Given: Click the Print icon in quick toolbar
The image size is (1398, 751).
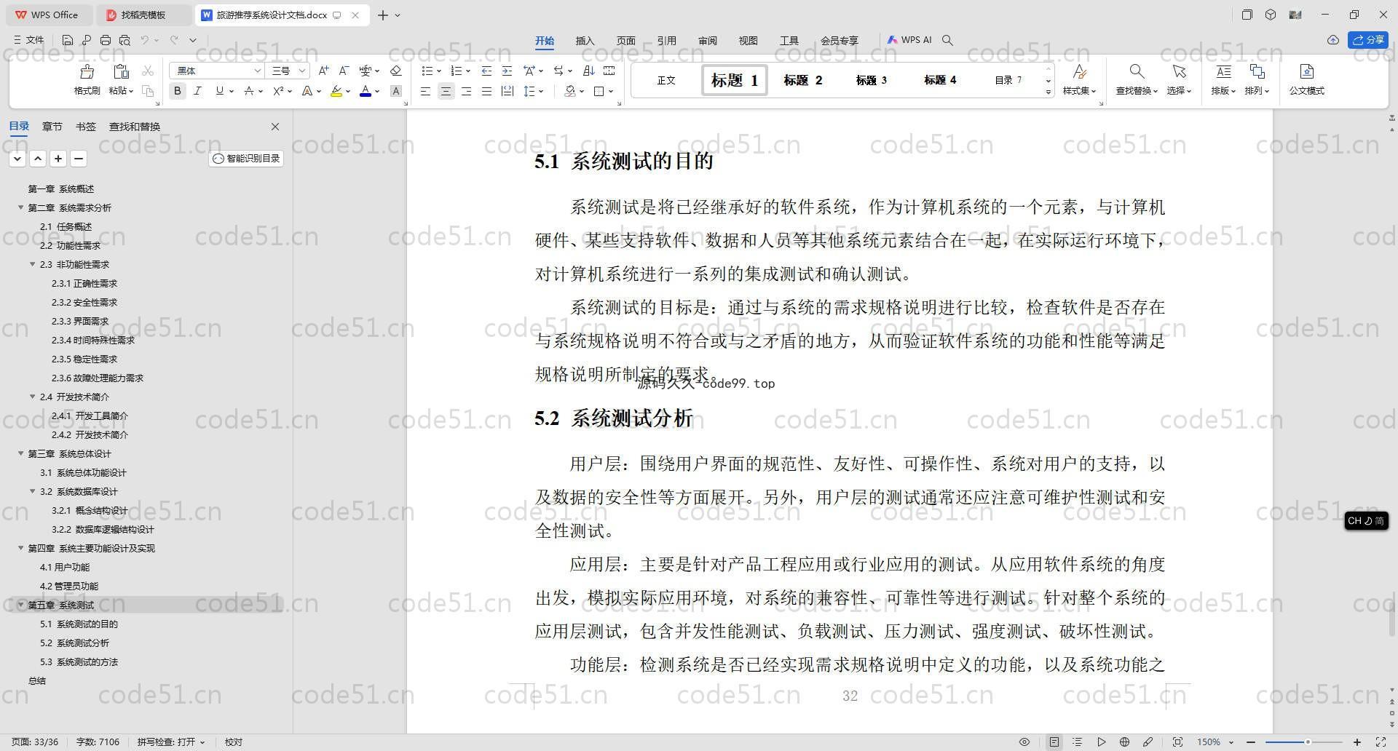Looking at the screenshot, I should click(x=106, y=40).
